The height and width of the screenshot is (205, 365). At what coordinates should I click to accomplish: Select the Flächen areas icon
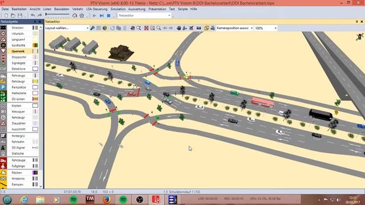(x=3, y=173)
